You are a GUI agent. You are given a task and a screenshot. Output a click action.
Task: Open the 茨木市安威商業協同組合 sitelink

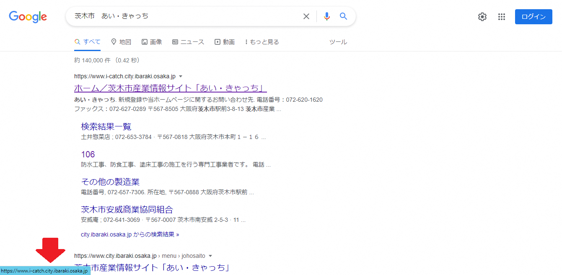pos(127,209)
